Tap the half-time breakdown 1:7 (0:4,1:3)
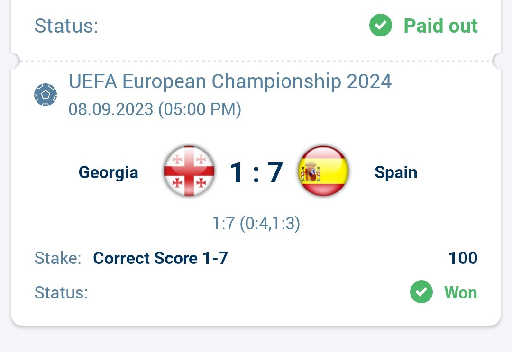This screenshot has width=512, height=352. pos(256,224)
